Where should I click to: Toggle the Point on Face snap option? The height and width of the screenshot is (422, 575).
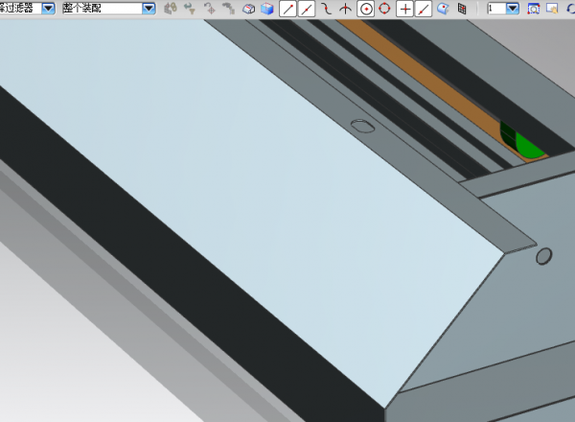coord(443,9)
